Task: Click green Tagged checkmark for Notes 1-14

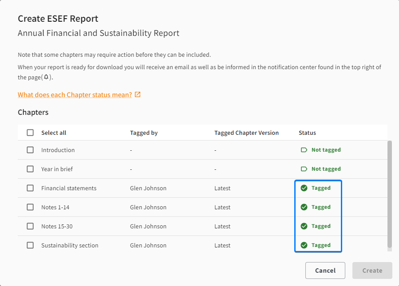Action: pos(304,207)
